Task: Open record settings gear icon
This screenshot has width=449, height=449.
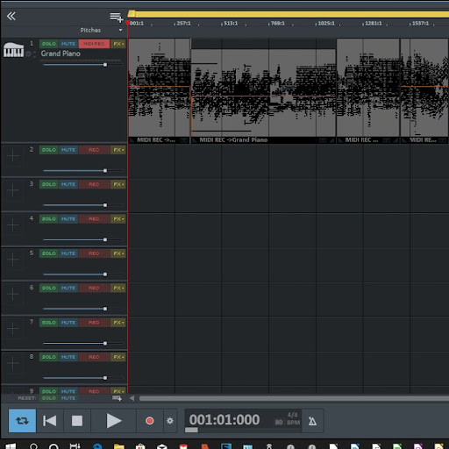Action: coord(170,421)
